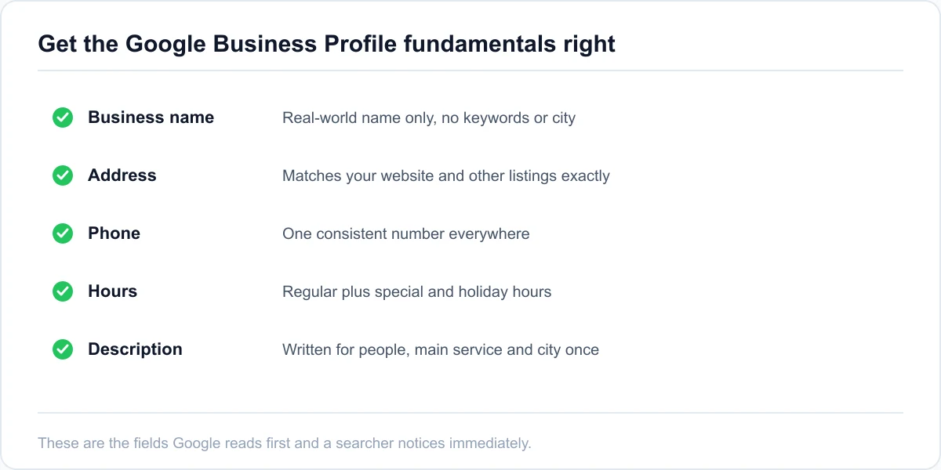
Task: Select the Description label
Action: 135,349
